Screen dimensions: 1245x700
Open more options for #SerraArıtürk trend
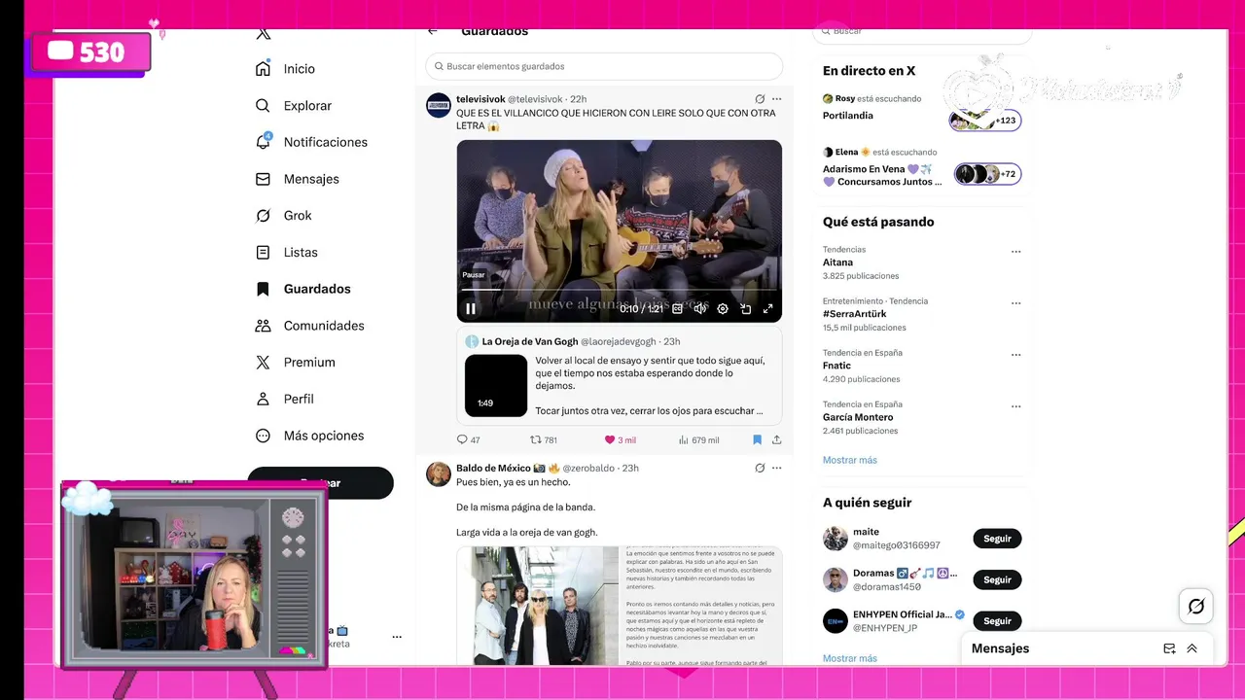(x=1015, y=302)
